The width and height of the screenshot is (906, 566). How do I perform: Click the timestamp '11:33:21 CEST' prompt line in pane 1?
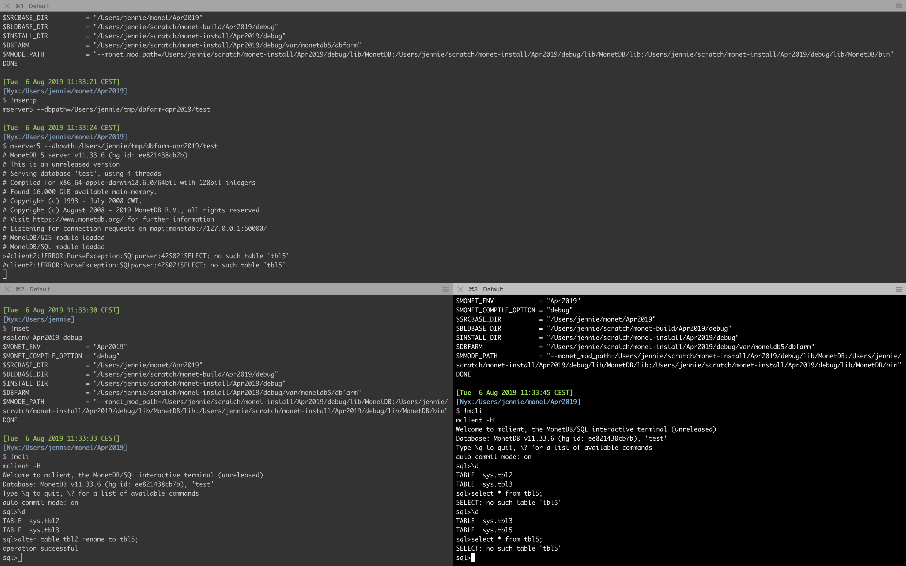pos(61,82)
